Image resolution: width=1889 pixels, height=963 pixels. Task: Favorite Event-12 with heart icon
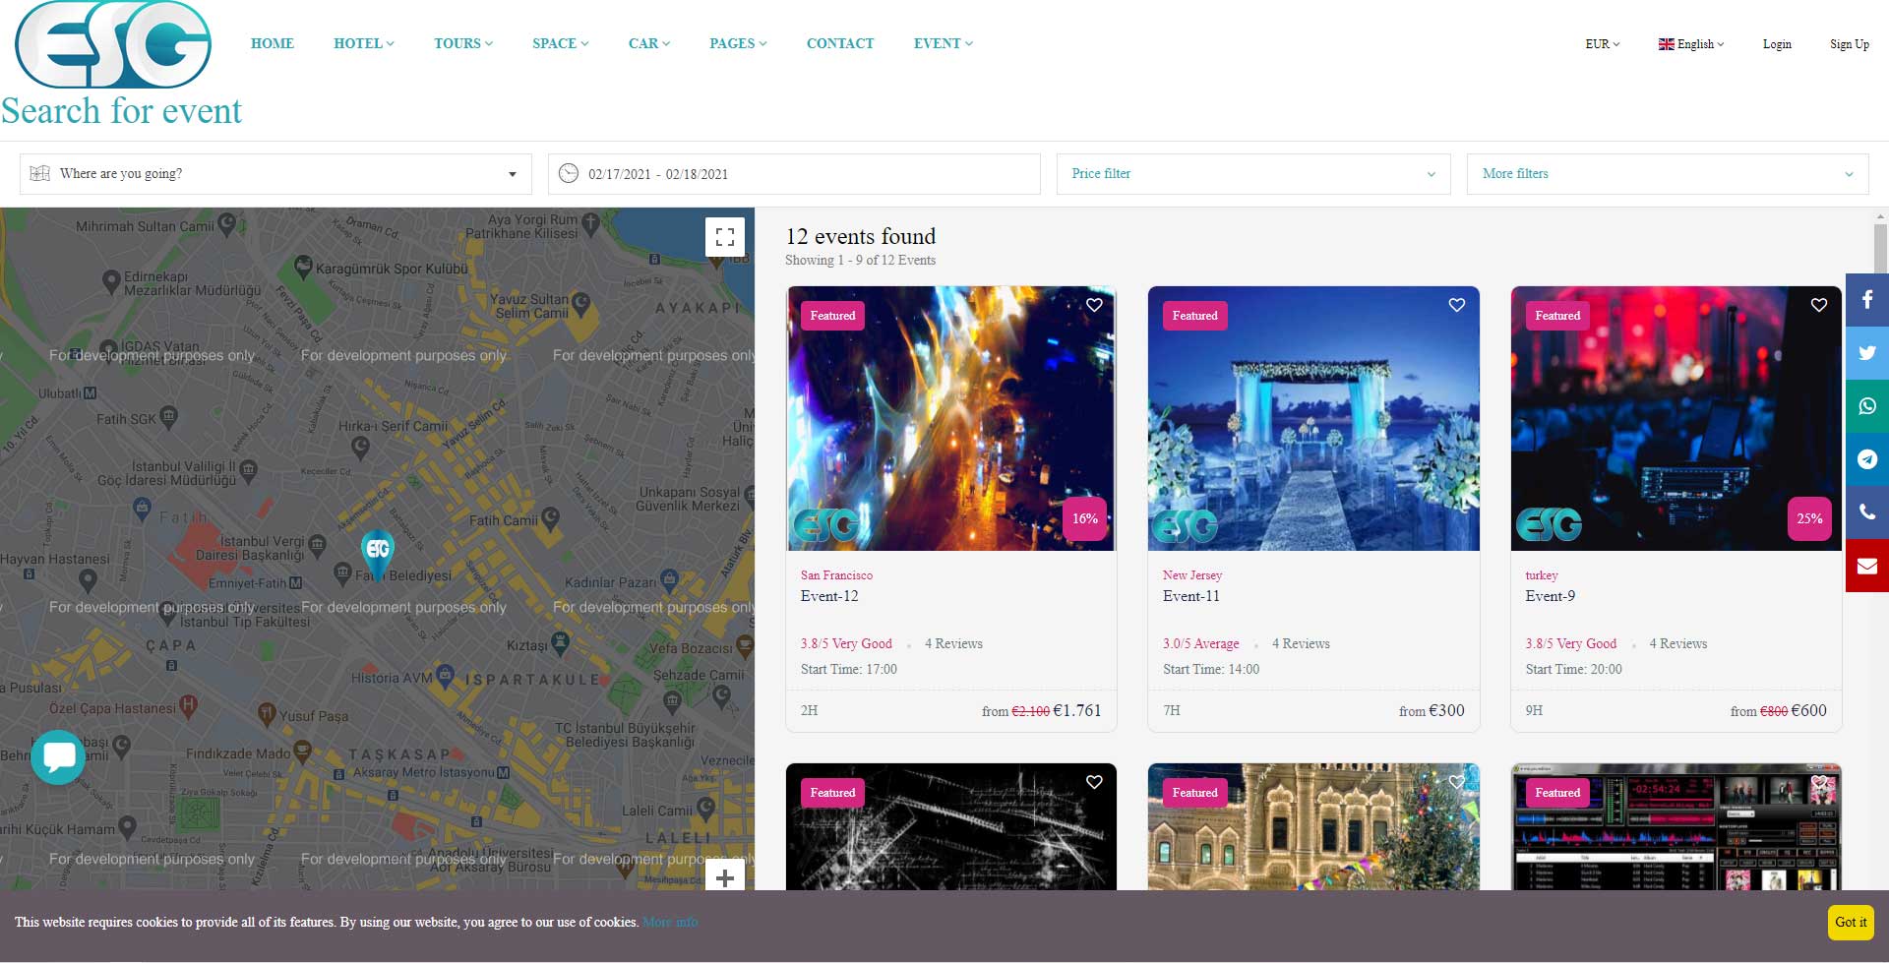pyautogui.click(x=1094, y=305)
